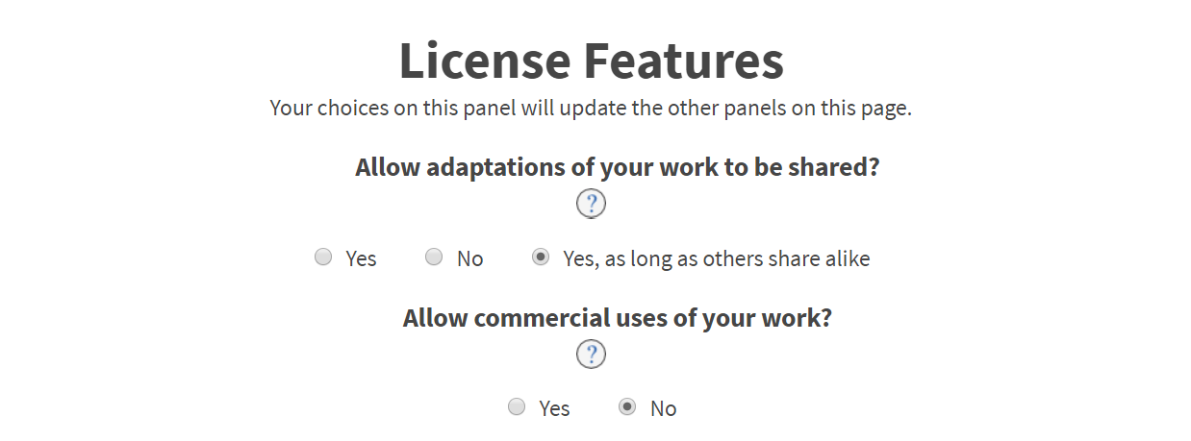Screen dimensions: 1191x441
Task: Click the "License Features" heading
Action: (591, 61)
